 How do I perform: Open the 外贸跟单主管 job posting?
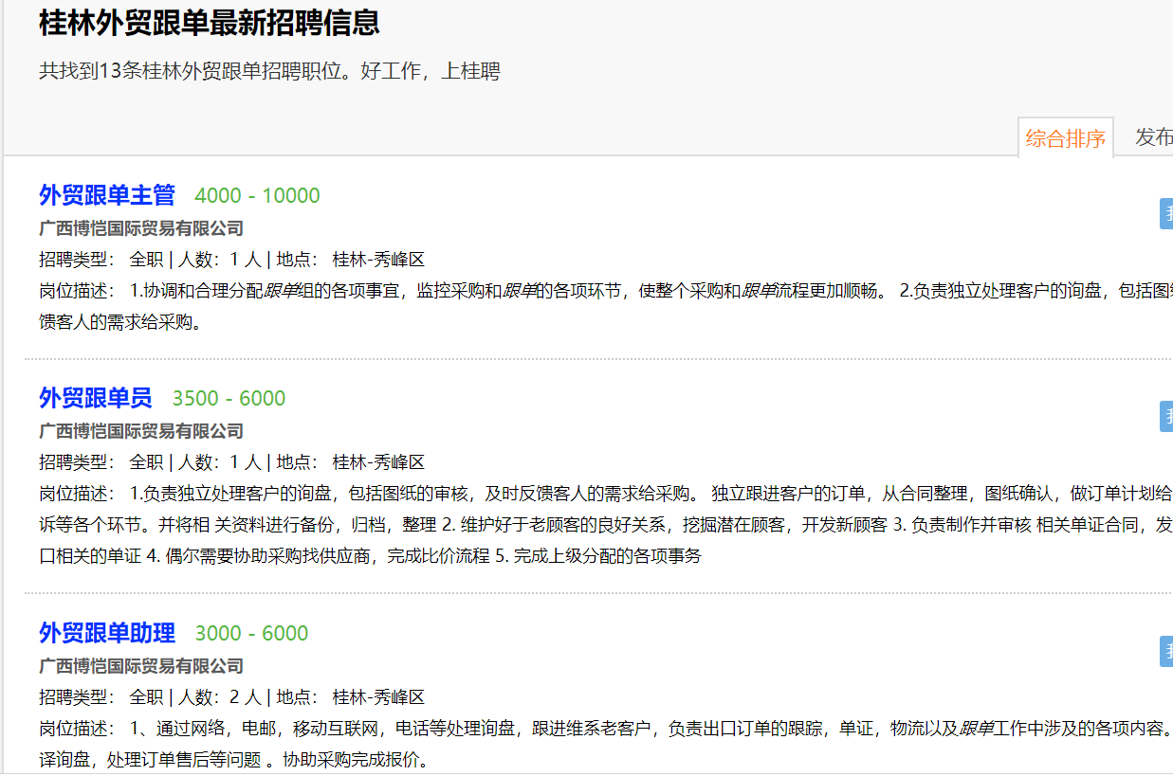click(x=107, y=195)
